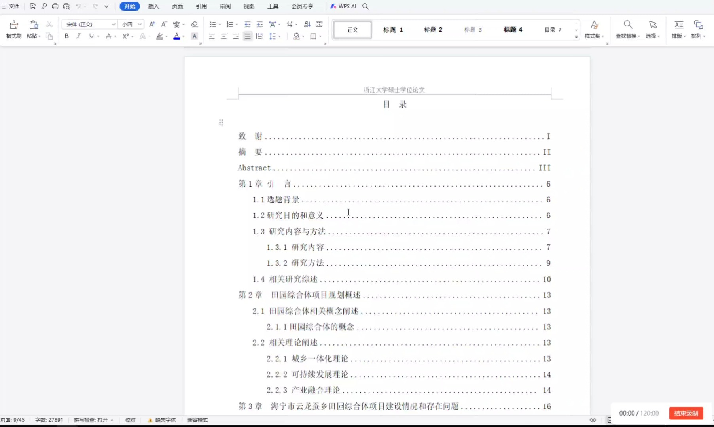The image size is (714, 427).
Task: Click the 结束录制 end recording button
Action: pos(686,413)
